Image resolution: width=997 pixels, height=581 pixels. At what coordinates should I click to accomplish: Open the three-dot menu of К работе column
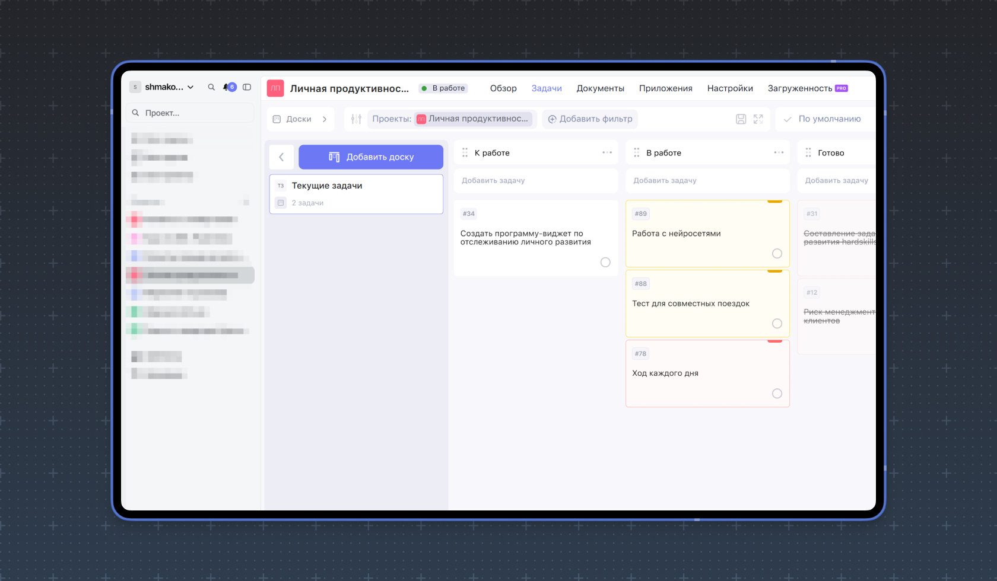point(607,152)
